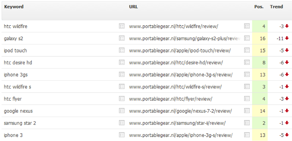Sort table by Pos. column header
Image resolution: width=292 pixels, height=141 pixels.
pyautogui.click(x=259, y=7)
